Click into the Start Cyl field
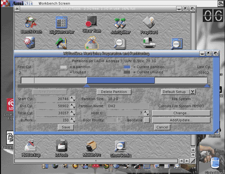Viewport: 225px width, 174px height. point(53,99)
